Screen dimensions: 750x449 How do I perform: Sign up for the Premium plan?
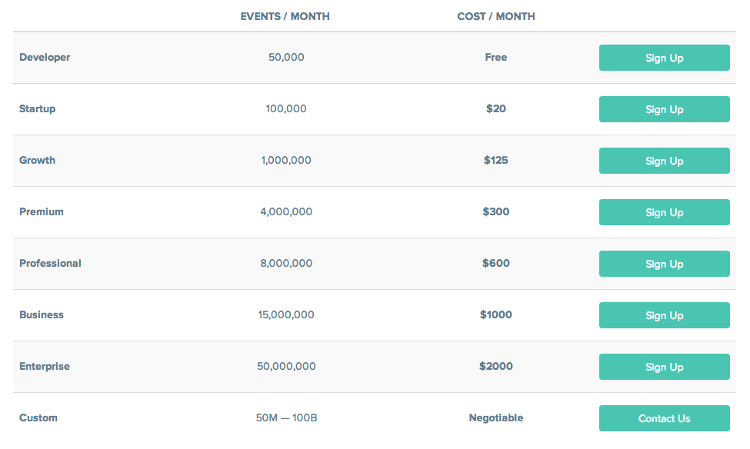[664, 212]
